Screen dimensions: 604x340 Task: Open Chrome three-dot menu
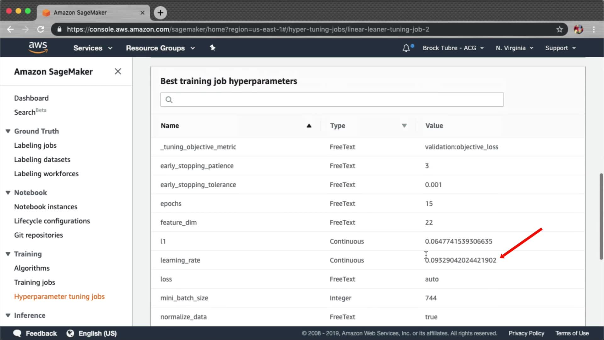594,30
